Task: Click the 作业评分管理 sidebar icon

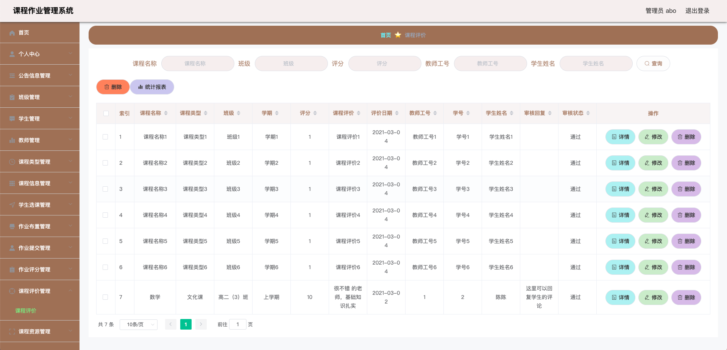Action: click(x=12, y=269)
